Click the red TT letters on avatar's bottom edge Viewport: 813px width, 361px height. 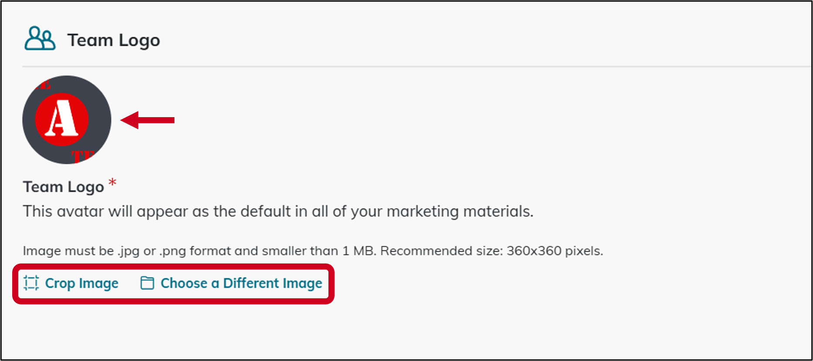tap(82, 156)
